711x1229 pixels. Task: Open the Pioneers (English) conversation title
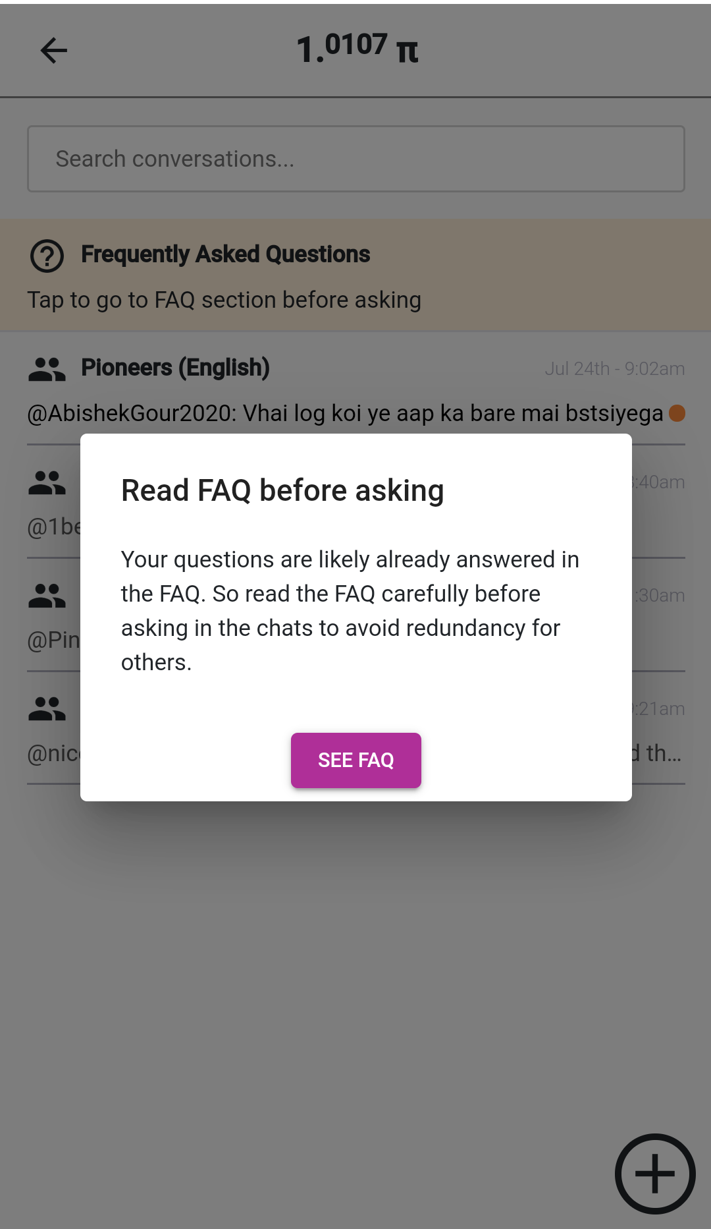[175, 368]
